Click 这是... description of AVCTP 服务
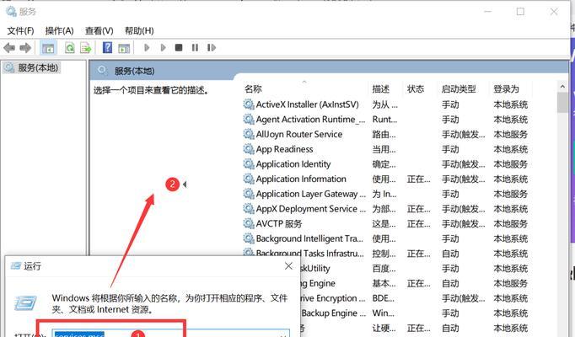The height and width of the screenshot is (337, 575). pos(384,223)
